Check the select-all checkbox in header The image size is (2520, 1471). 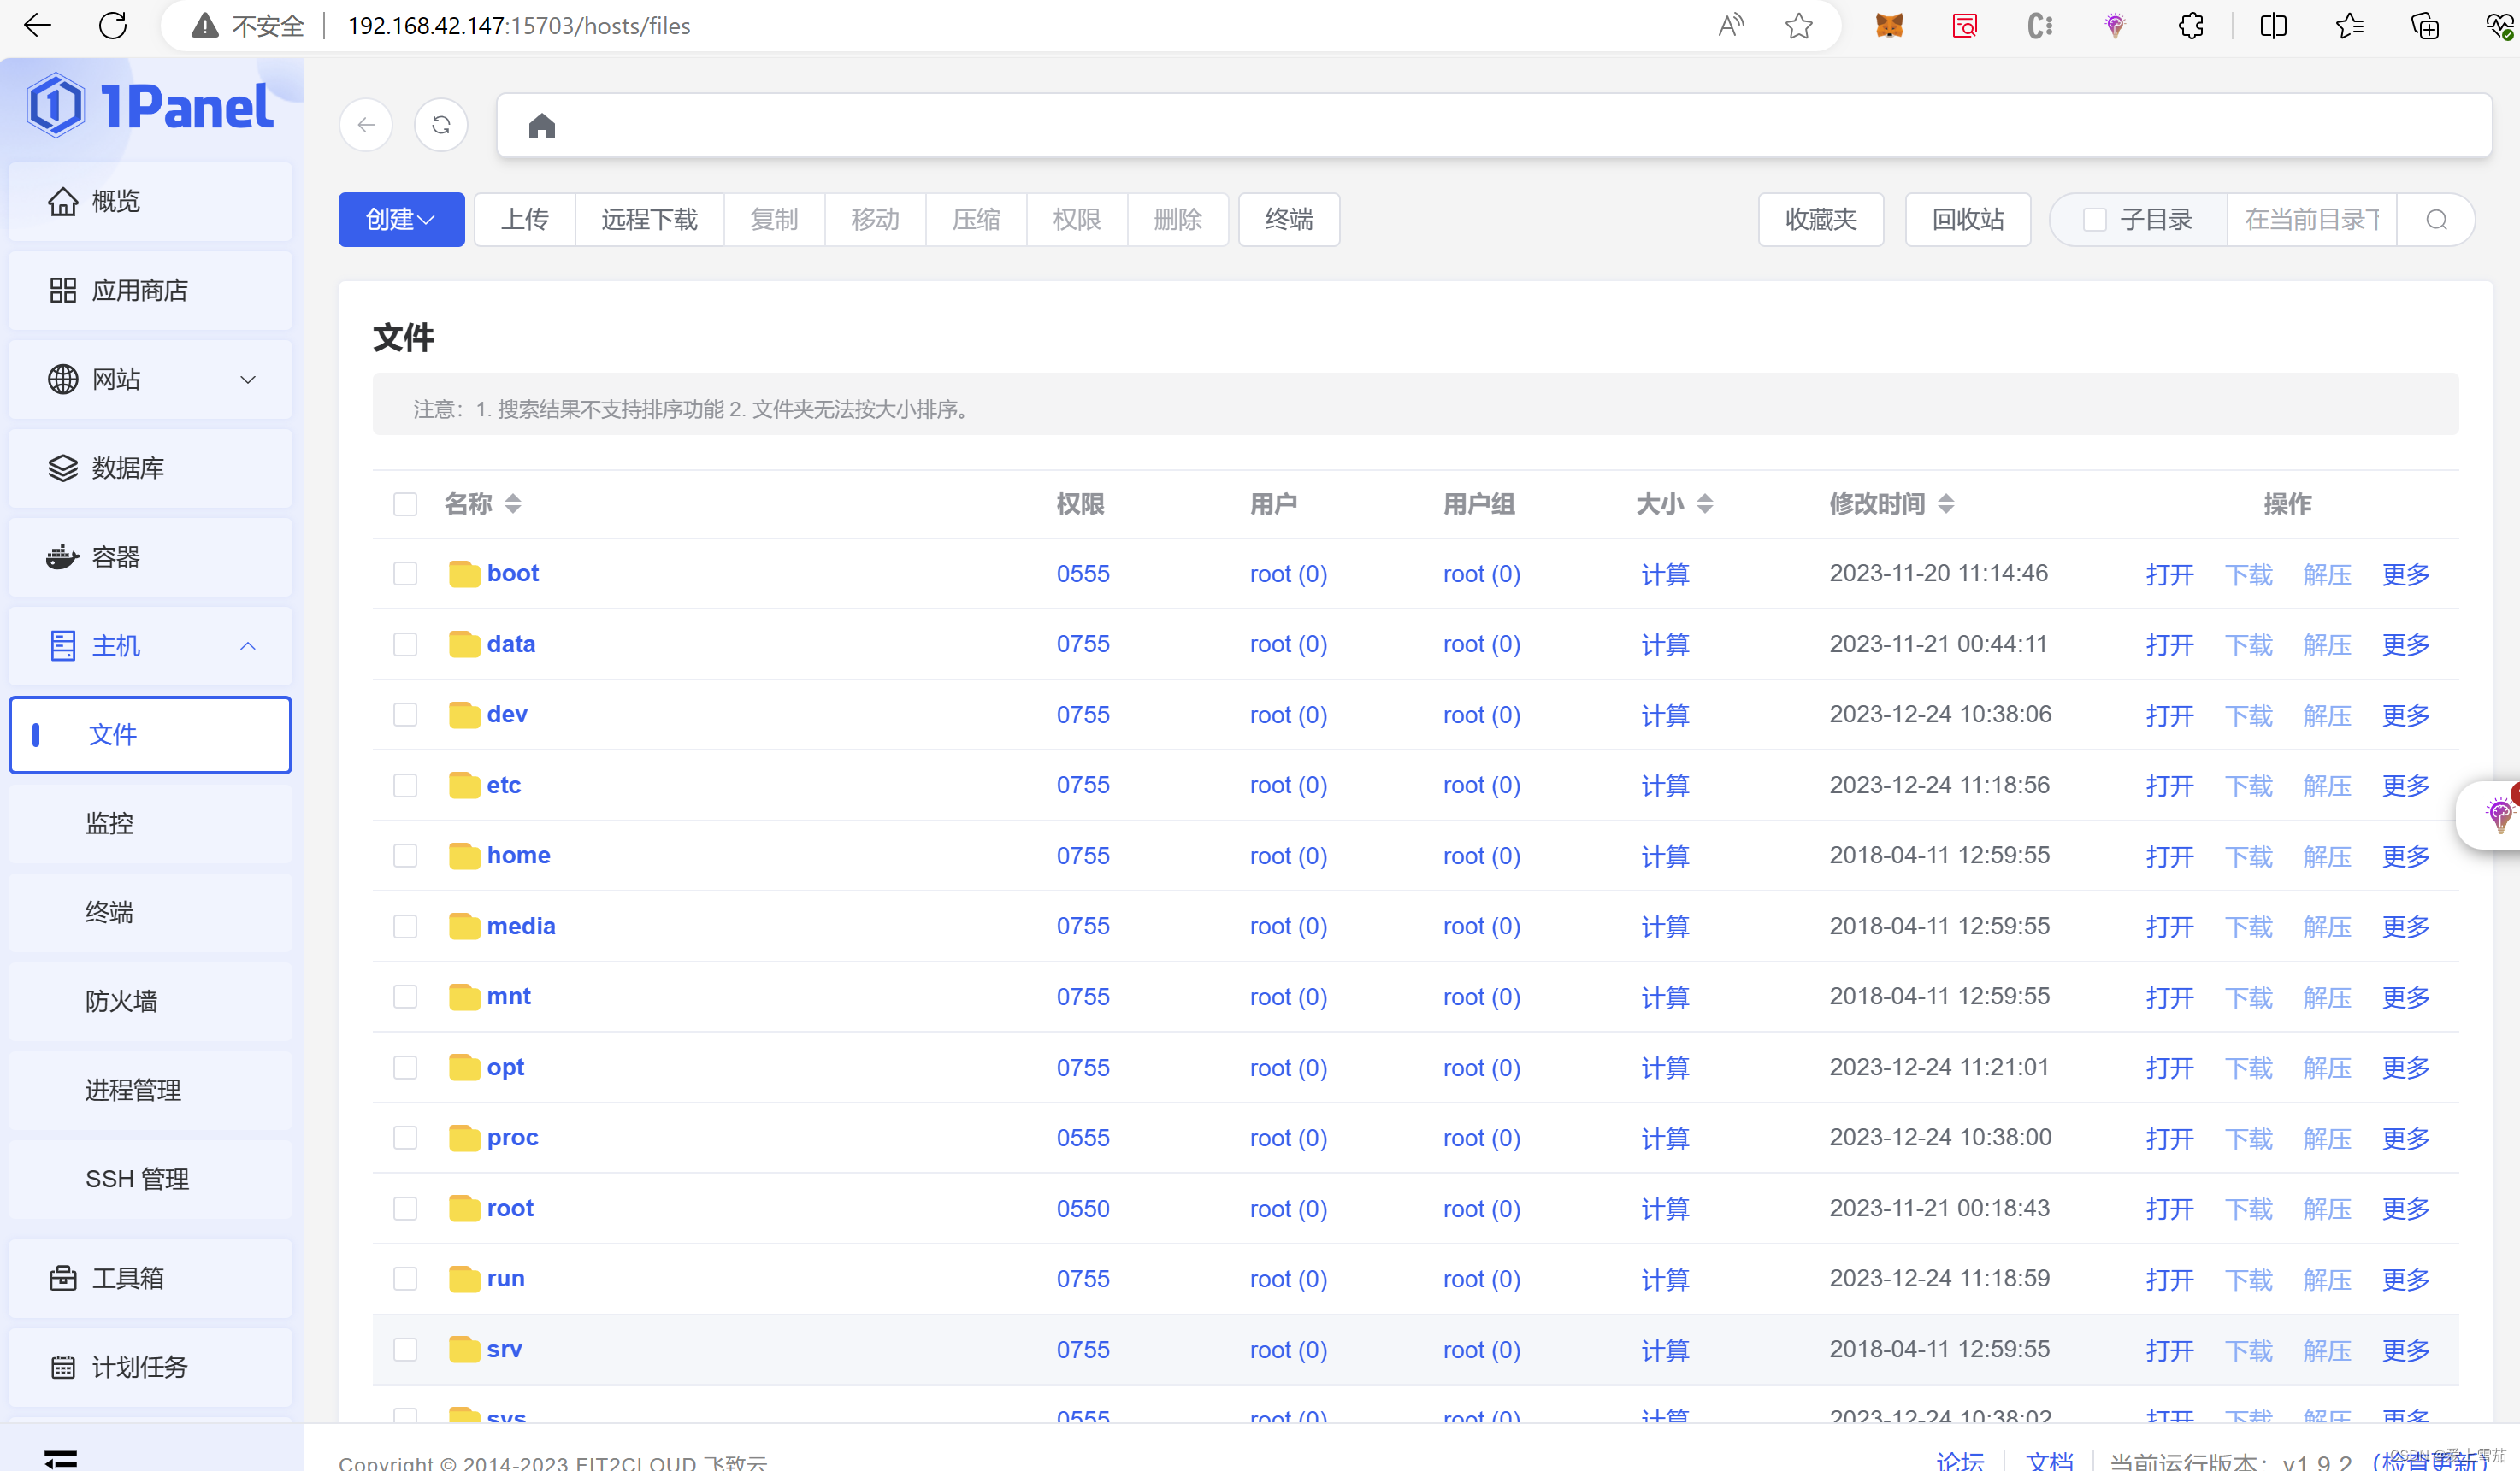coord(405,503)
